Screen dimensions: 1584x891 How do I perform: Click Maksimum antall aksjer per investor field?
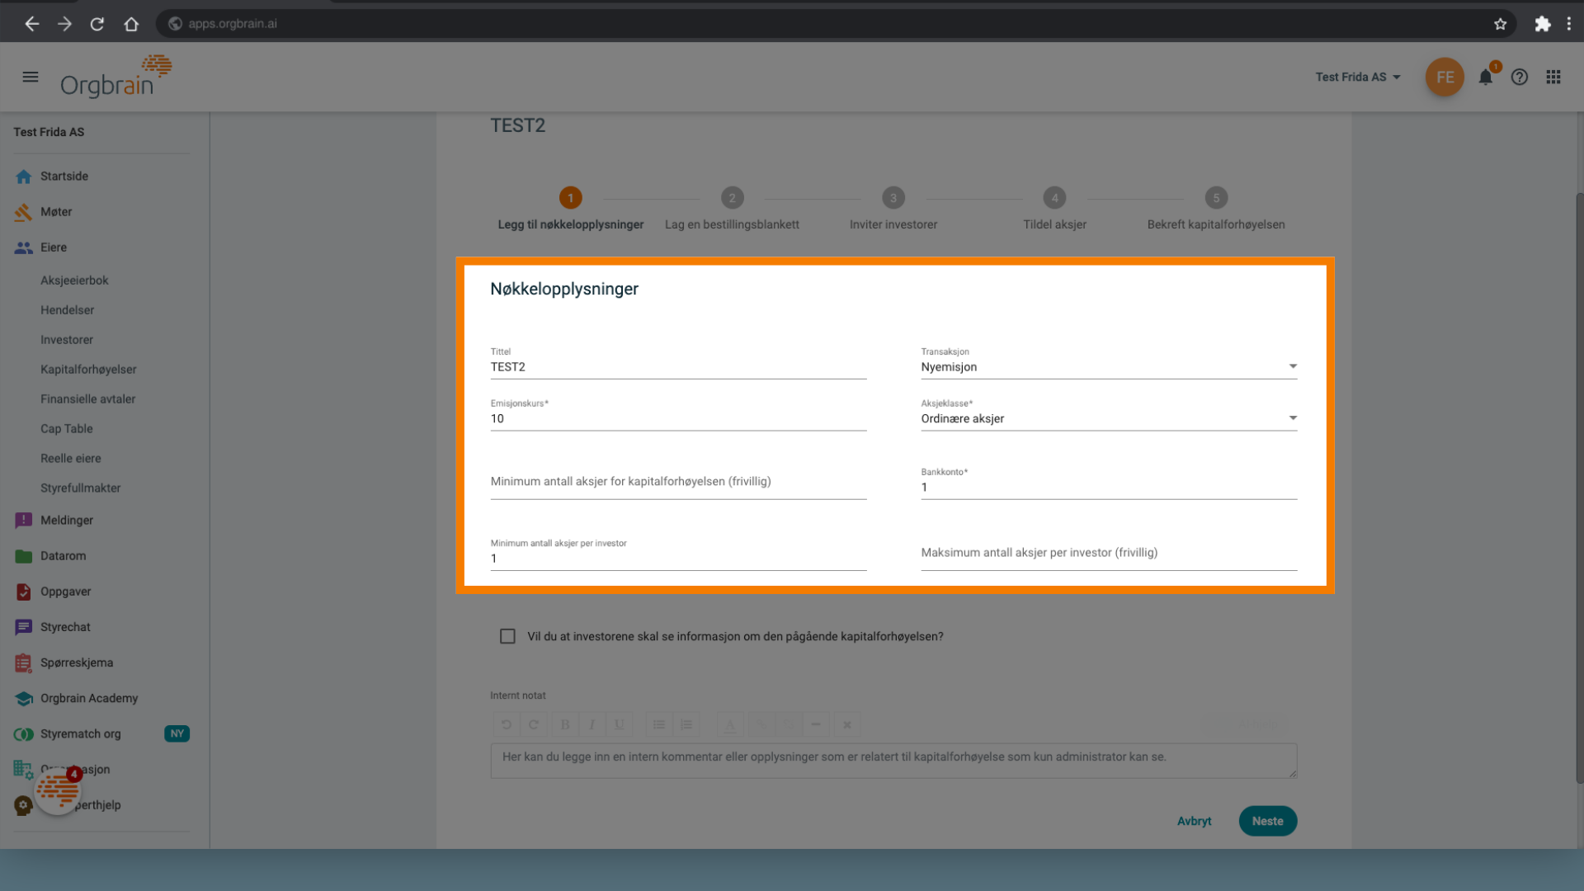[1109, 553]
